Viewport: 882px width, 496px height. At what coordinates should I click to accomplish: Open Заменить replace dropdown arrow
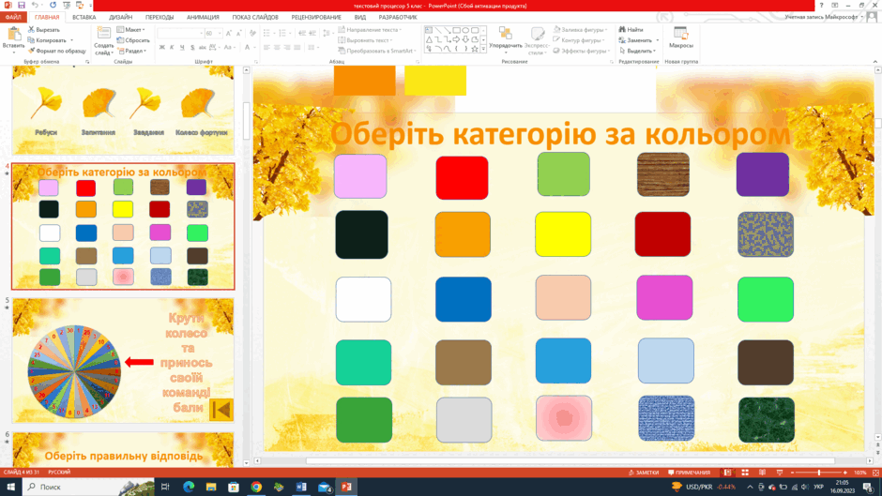click(657, 40)
